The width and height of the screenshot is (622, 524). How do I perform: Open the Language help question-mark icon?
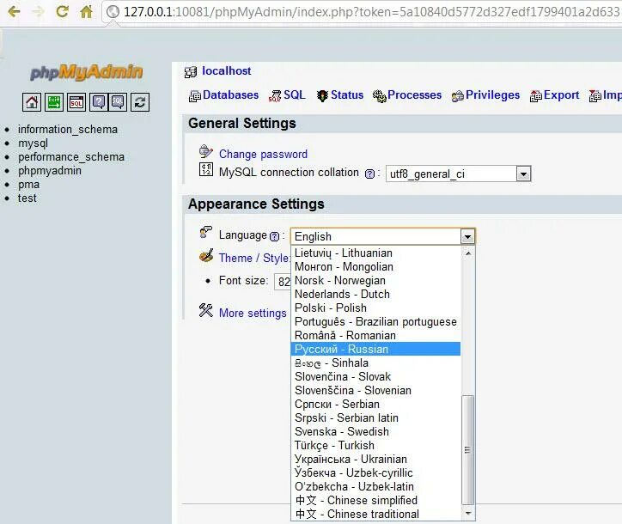tap(274, 236)
